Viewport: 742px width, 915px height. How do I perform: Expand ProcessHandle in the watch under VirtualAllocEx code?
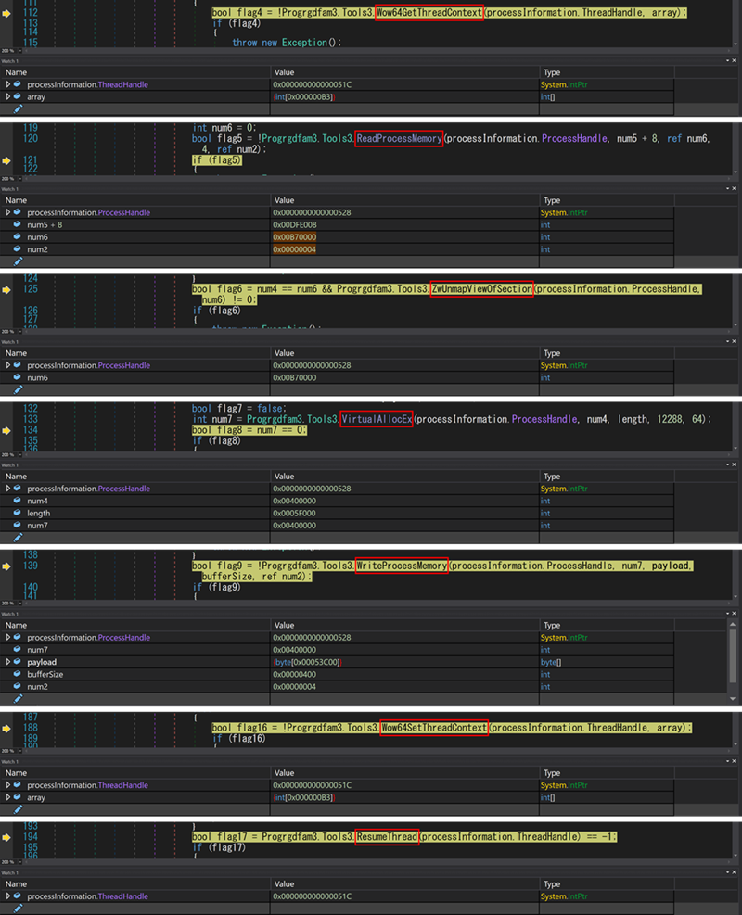tap(8, 489)
